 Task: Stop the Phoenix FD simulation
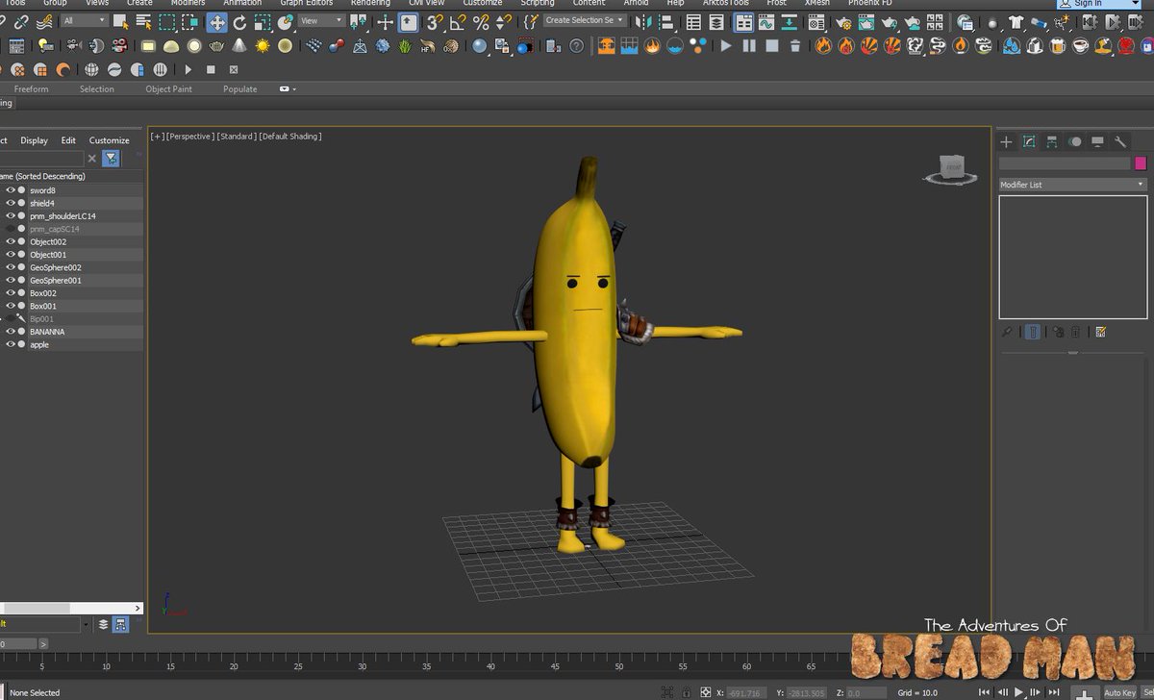772,45
